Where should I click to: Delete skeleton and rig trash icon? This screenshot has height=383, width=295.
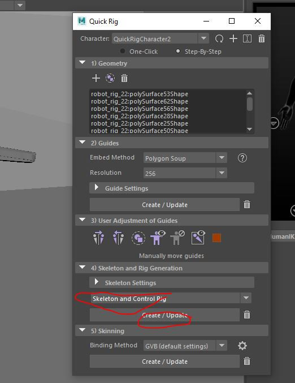tap(247, 315)
